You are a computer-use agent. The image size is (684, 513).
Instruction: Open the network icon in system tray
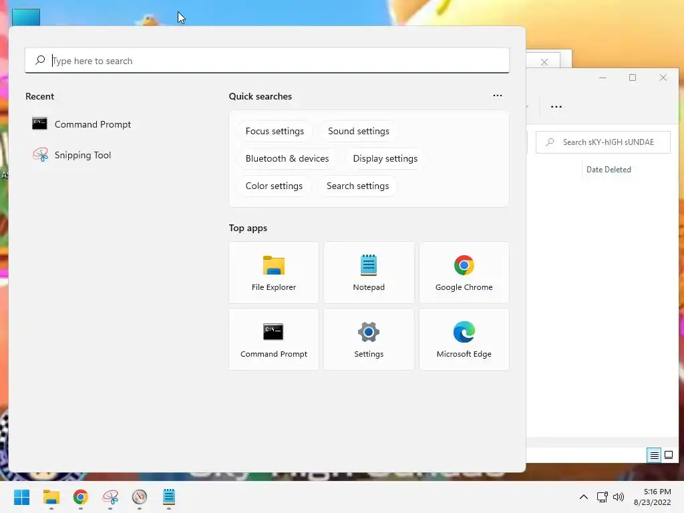pos(603,497)
